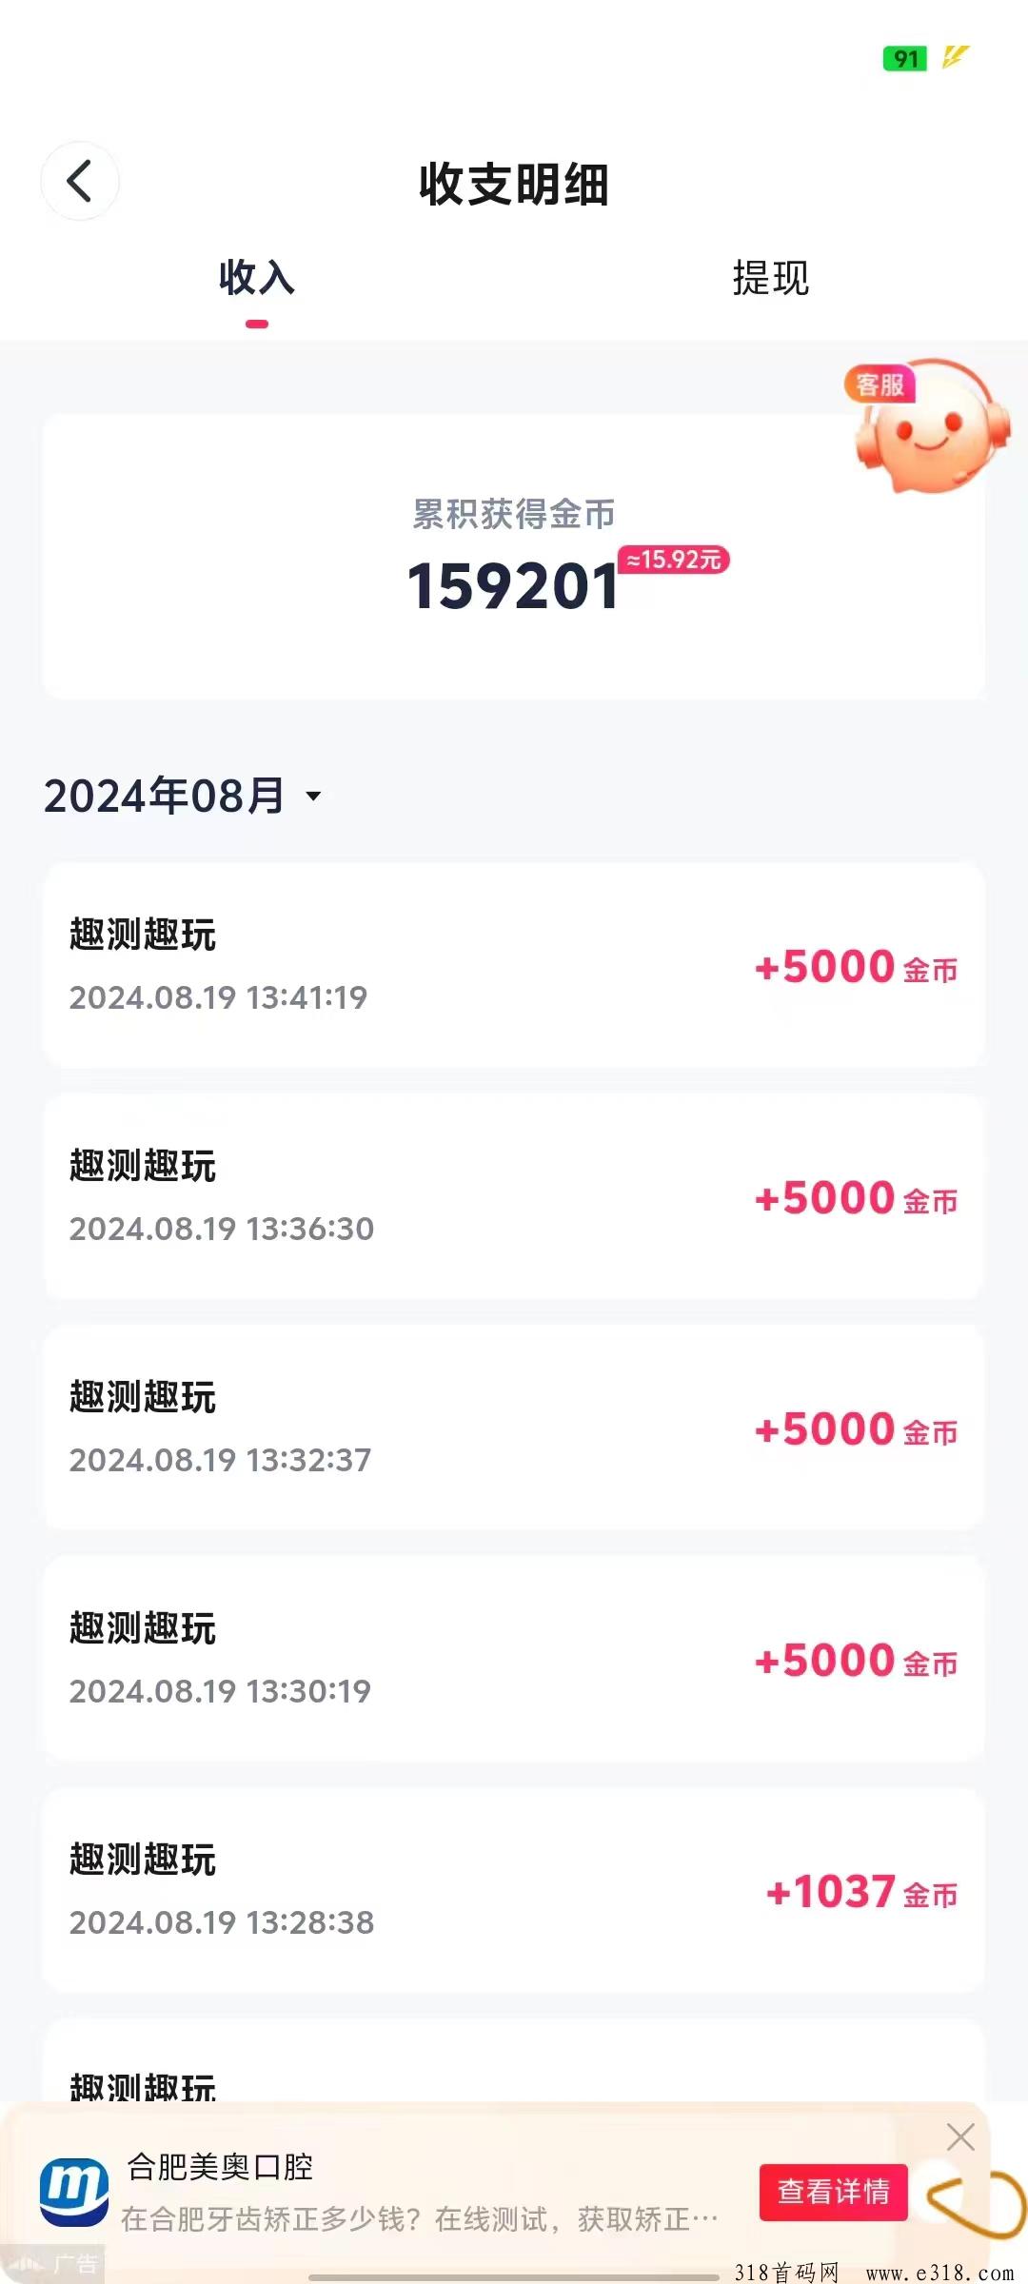Tap the 合肥美奥口腔 ad logo
The image size is (1028, 2284).
coord(73,2192)
